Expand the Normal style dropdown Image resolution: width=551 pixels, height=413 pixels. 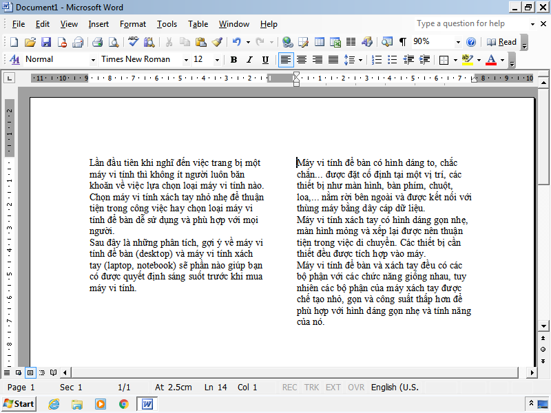[x=93, y=60]
